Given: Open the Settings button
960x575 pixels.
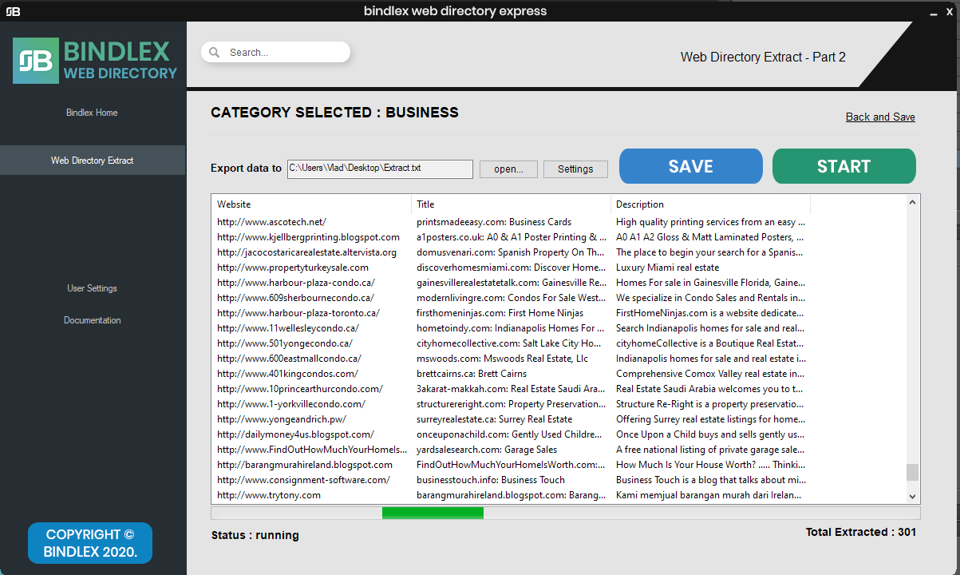Looking at the screenshot, I should pyautogui.click(x=575, y=169).
